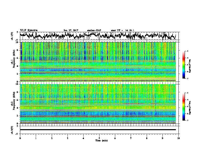The height and width of the screenshot is (155, 201).
Task: Click the "4" tick on ch.2 frequency axis
Action: click(x=18, y=108)
